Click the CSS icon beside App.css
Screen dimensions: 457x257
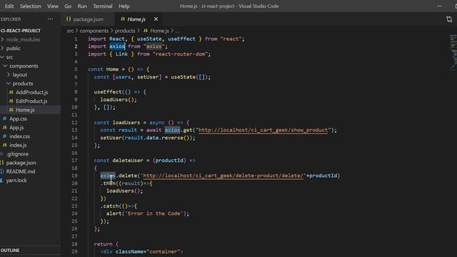pos(5,119)
